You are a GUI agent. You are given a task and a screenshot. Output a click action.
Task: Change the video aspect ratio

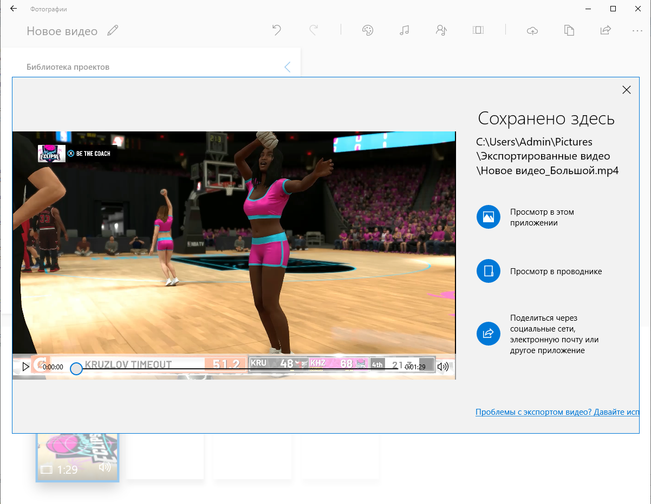[478, 30]
